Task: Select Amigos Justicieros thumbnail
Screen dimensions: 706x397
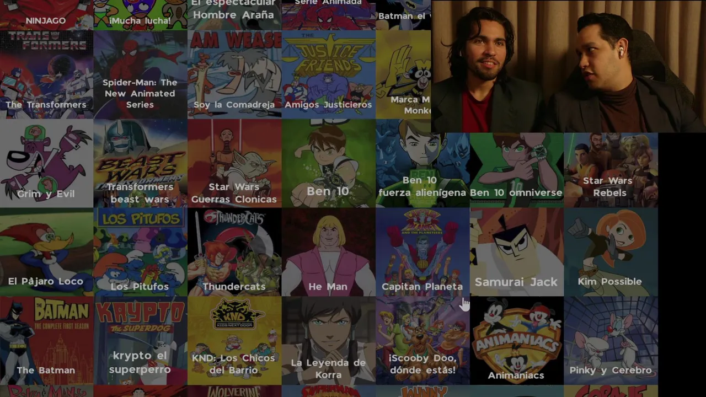Action: coord(328,74)
